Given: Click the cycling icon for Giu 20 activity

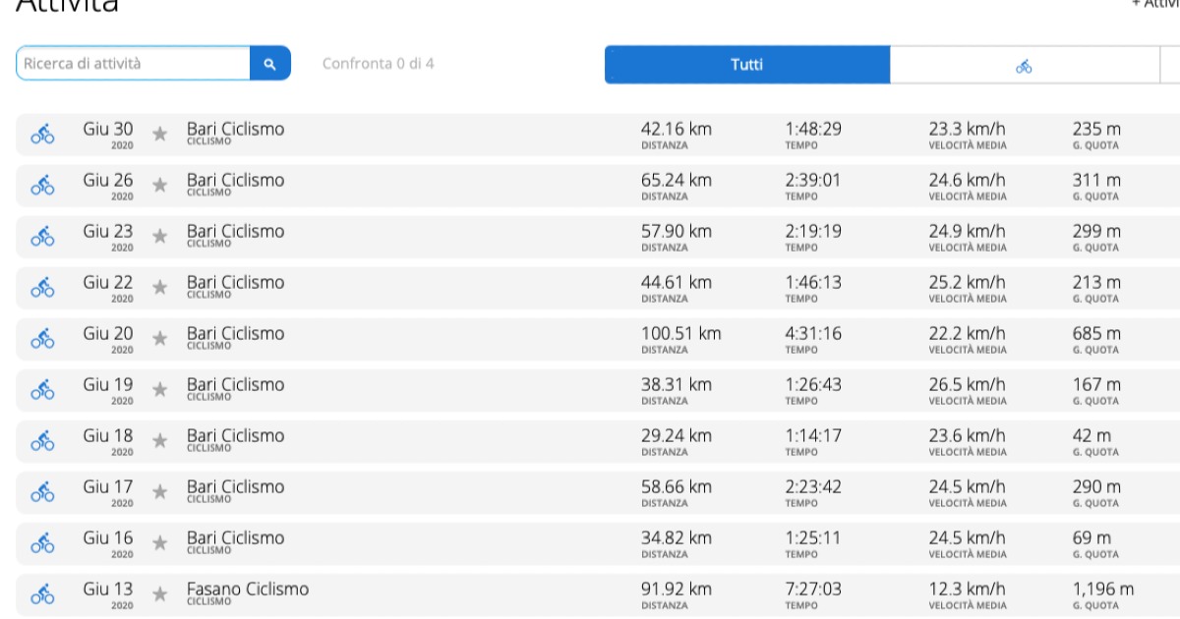Looking at the screenshot, I should point(42,338).
